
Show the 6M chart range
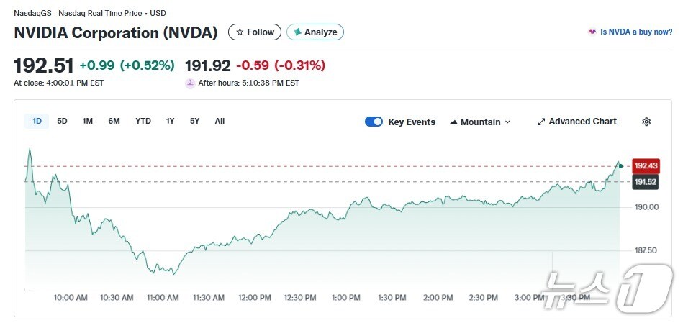tap(114, 121)
